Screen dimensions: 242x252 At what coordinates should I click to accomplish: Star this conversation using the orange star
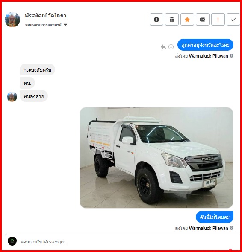click(x=187, y=20)
